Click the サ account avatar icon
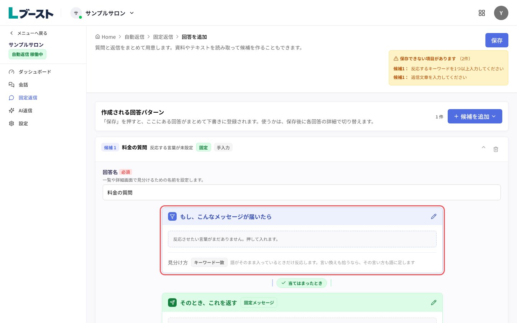 pos(76,13)
